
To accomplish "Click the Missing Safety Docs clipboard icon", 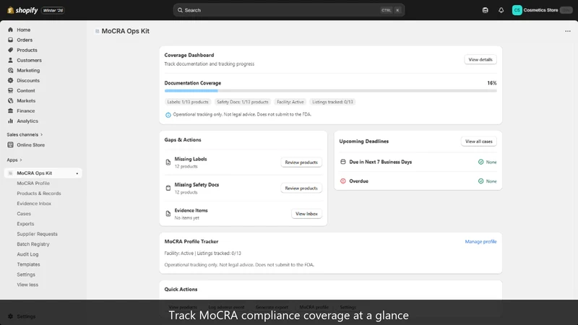I will point(168,188).
